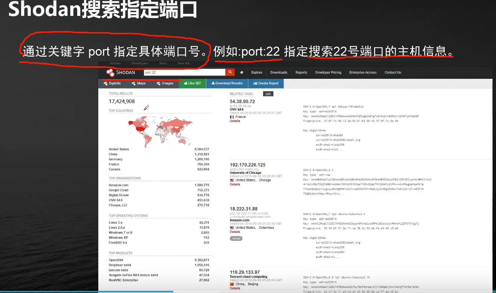
Task: Open Details for the University of Chicago result
Action: (235, 185)
